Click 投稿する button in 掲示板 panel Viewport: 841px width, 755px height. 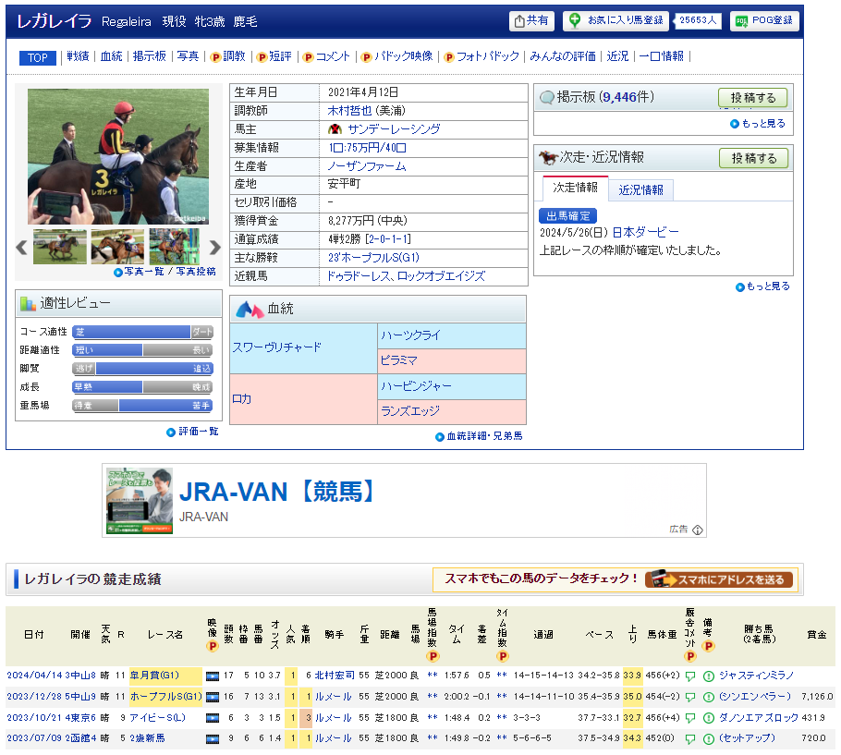753,98
